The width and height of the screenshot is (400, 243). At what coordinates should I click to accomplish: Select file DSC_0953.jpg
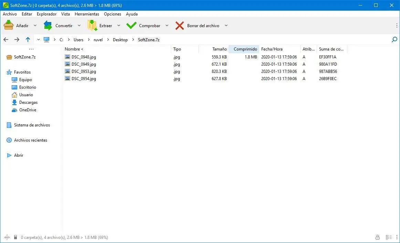[x=84, y=71]
